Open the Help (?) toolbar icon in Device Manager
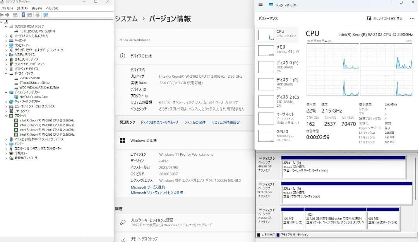 (x=23, y=15)
